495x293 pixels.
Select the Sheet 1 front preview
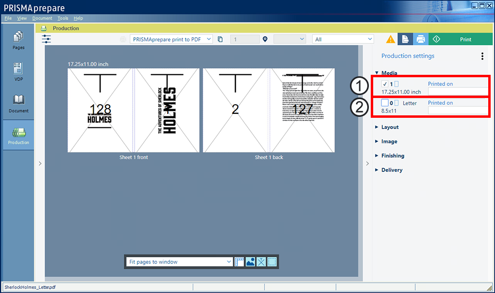tap(133, 111)
